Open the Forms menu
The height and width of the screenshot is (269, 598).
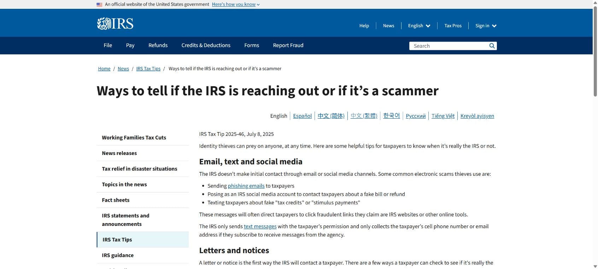click(252, 45)
